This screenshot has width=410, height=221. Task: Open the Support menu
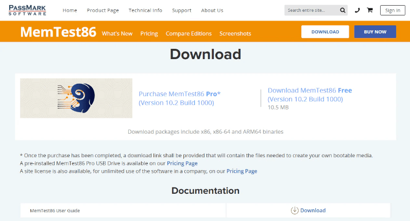182,10
